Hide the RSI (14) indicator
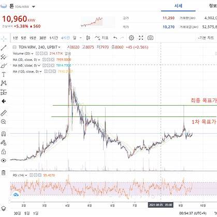217x217 pixels. click(31, 175)
